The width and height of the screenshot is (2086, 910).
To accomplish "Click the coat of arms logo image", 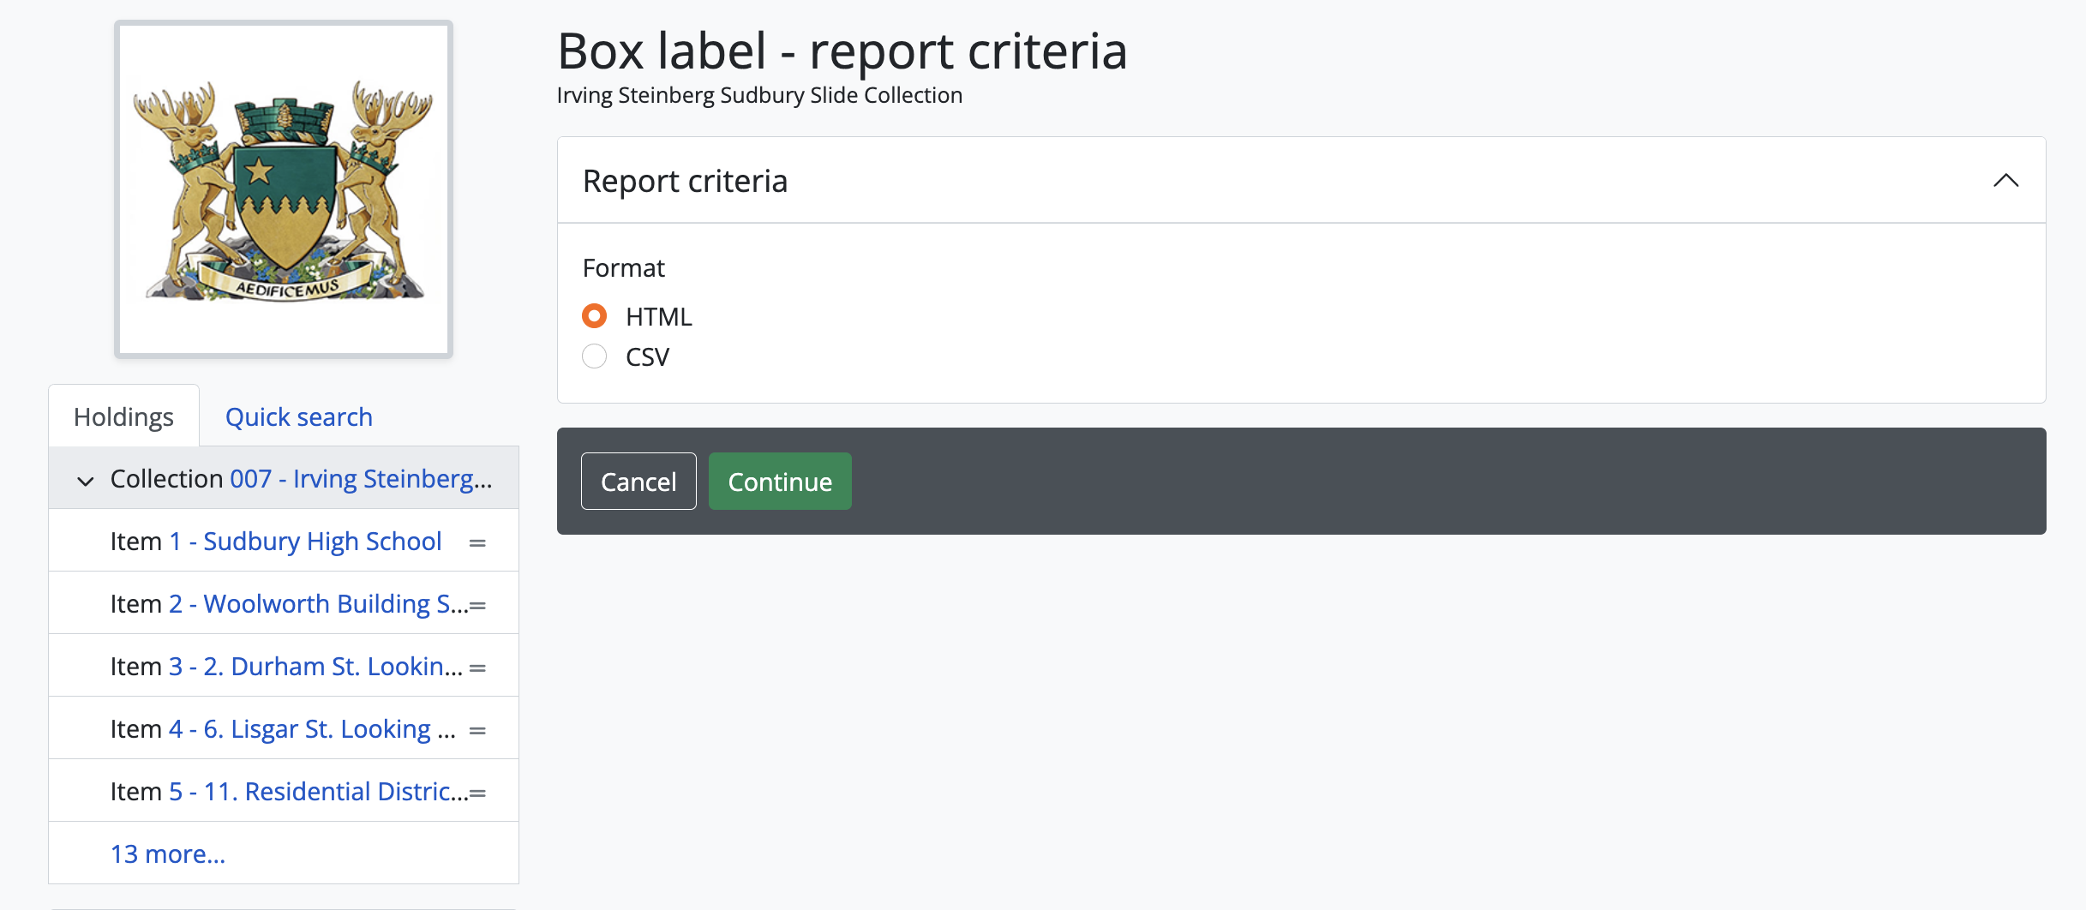I will (284, 189).
